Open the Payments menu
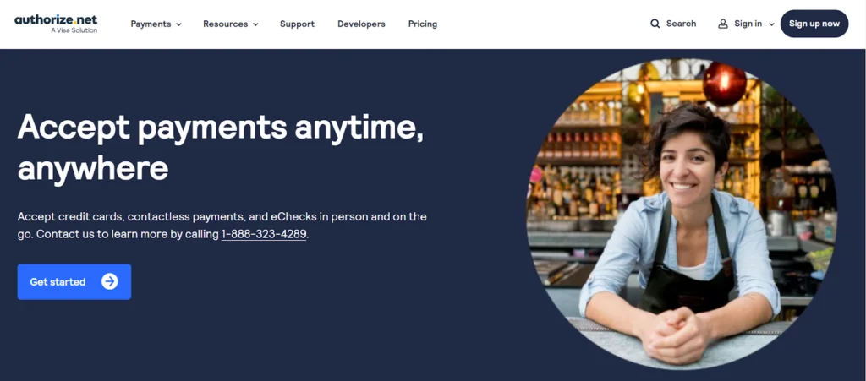This screenshot has width=866, height=381. coord(156,24)
